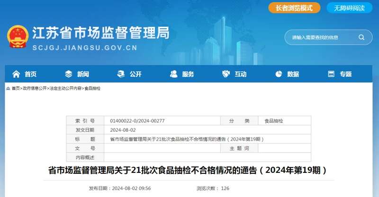Click the 内容概述 label cell

(85, 157)
